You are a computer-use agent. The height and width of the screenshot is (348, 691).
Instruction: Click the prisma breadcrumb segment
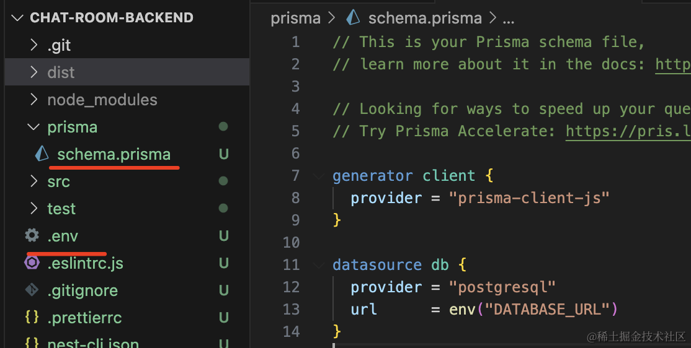[x=295, y=18]
